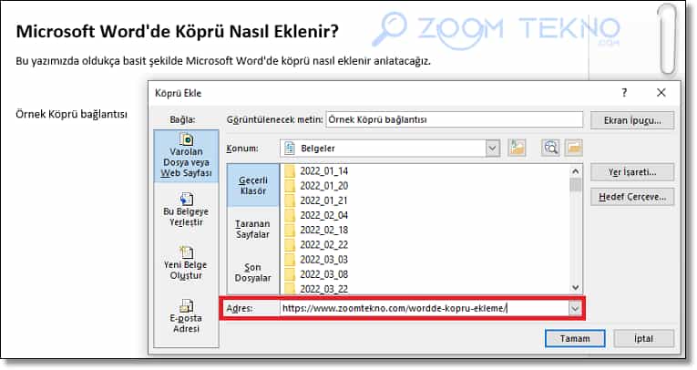
Task: Confirm with the Tamam button
Action: pos(575,339)
